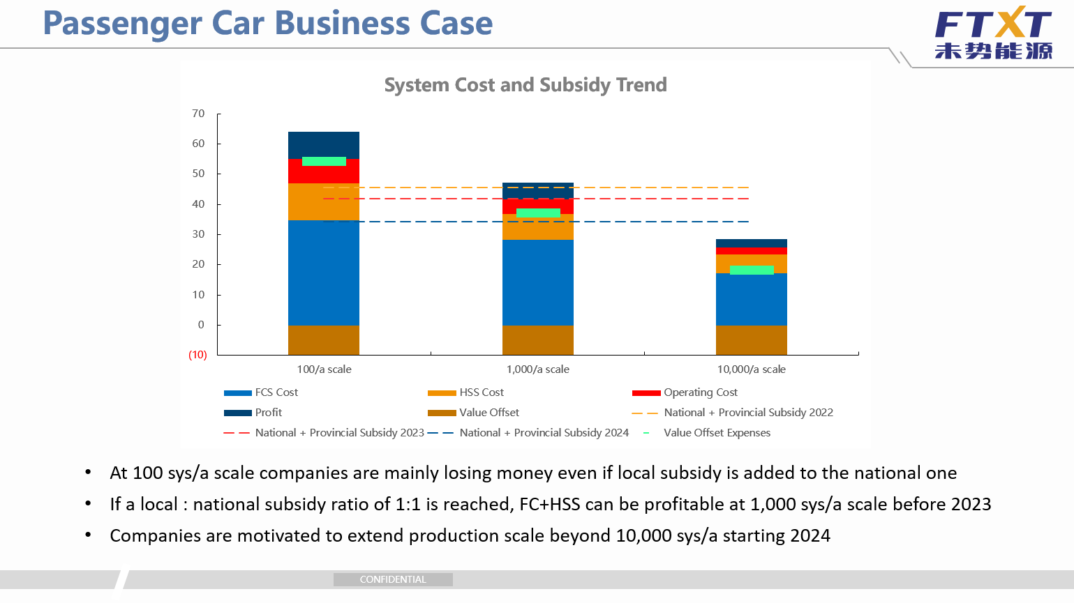Click the blue FCS Cost segment of 100/a bar
The image size is (1074, 603).
324,273
